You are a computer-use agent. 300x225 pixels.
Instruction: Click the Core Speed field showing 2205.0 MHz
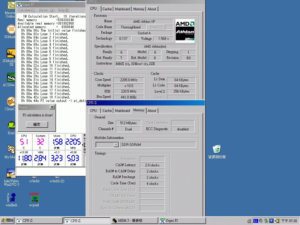click(129, 80)
